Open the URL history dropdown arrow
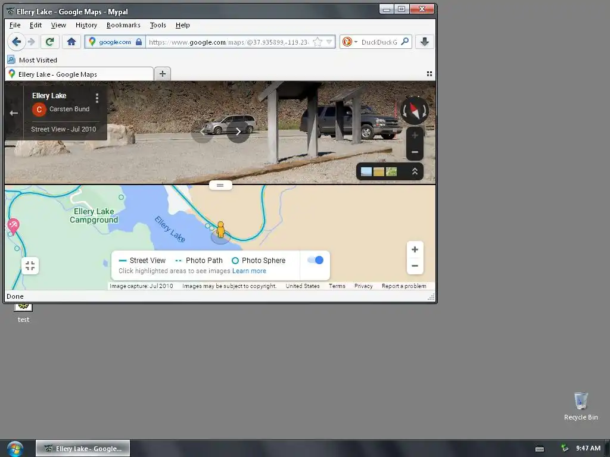Viewport: 610px width, 457px height. coord(329,42)
